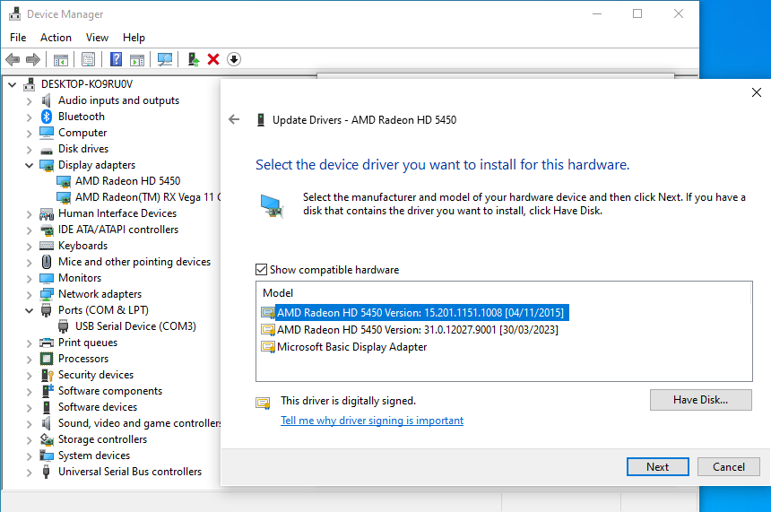The image size is (771, 512).
Task: Open the Action menu
Action: [56, 38]
